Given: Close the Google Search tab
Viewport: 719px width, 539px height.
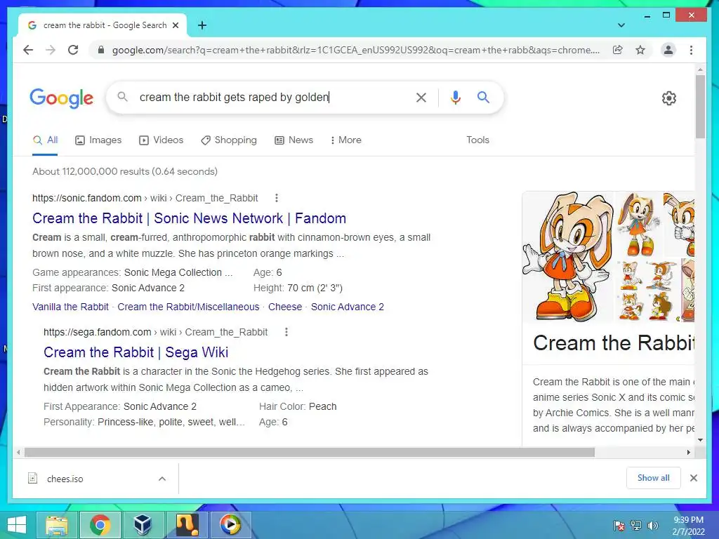Looking at the screenshot, I should pyautogui.click(x=175, y=25).
